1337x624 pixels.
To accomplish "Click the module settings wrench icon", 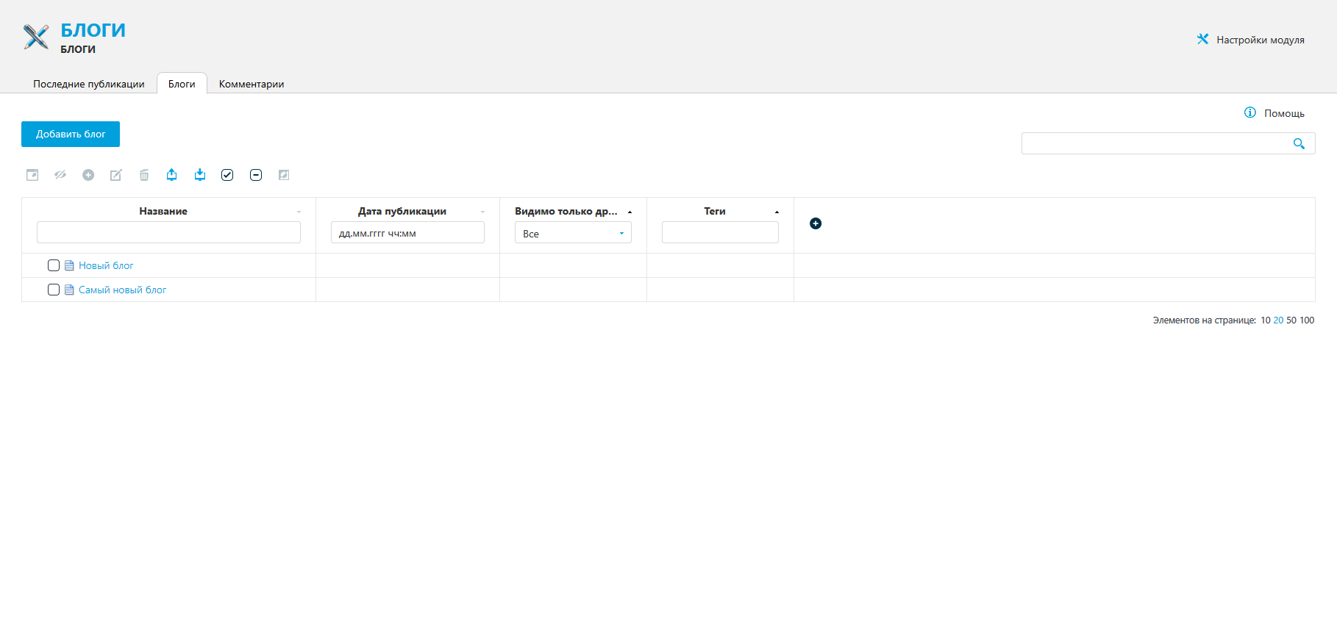I will (1203, 39).
